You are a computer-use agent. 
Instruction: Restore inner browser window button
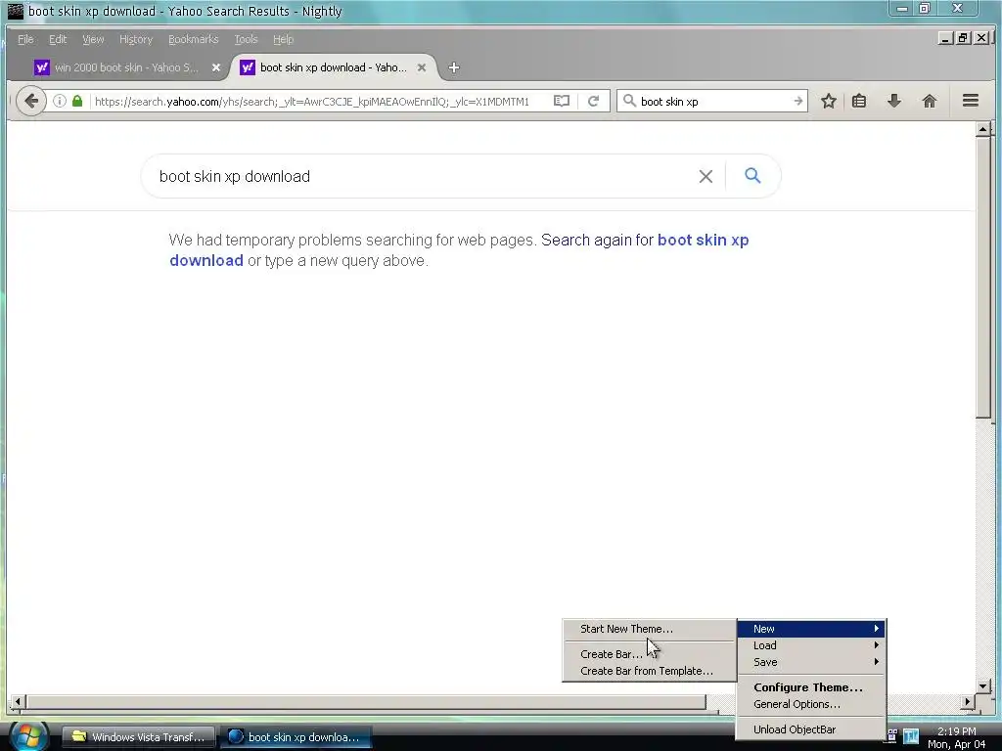pyautogui.click(x=963, y=38)
